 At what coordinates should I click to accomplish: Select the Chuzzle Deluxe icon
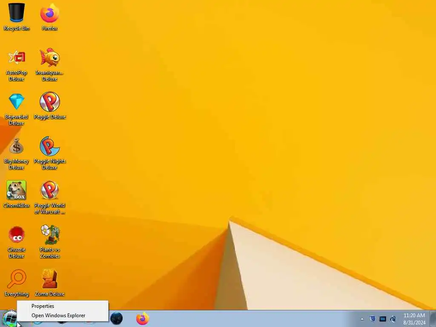pos(17,235)
